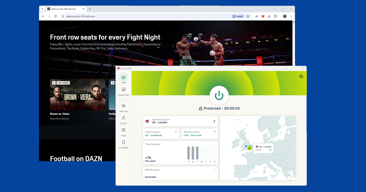Click the "Brown vs. Vieira" title text
This screenshot has width=366, height=192.
[x=59, y=114]
